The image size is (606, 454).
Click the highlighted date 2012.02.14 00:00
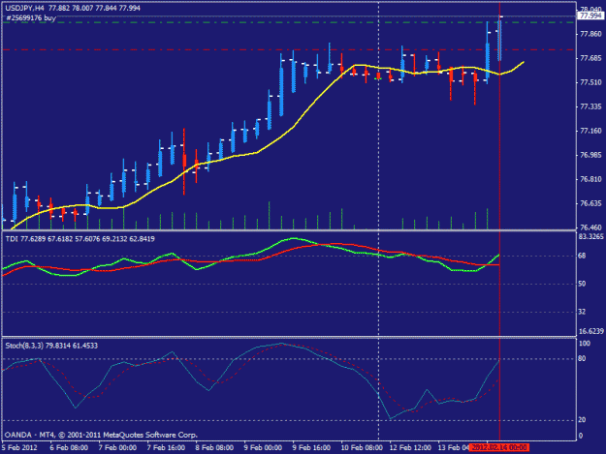[499, 447]
